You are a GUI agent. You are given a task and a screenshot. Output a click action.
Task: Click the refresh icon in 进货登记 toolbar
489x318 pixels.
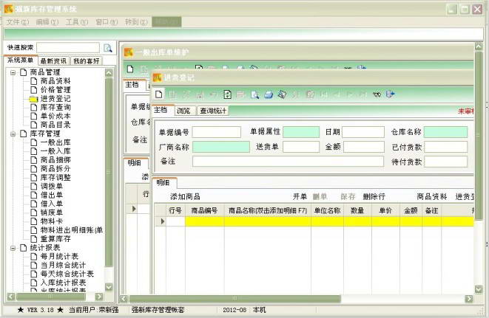227,94
